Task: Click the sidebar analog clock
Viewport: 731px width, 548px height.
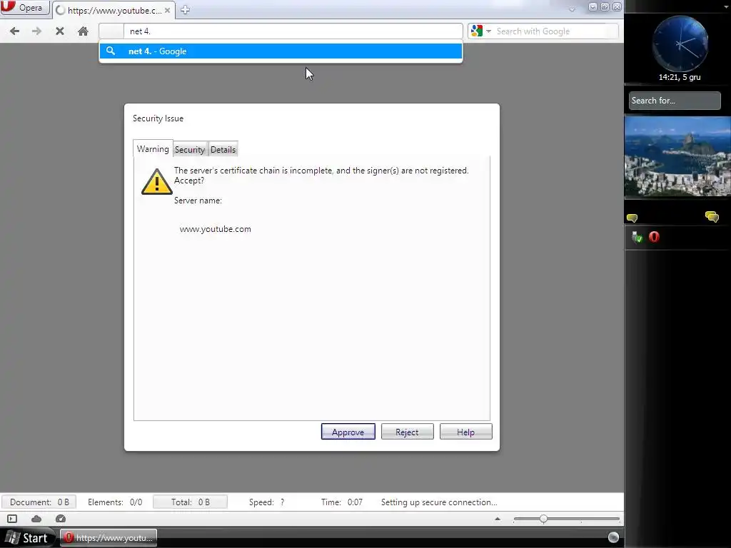Action: tap(680, 44)
